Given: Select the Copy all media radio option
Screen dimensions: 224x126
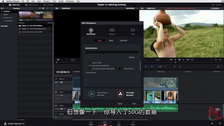Looking at the screenshot, I should [x=90, y=63].
